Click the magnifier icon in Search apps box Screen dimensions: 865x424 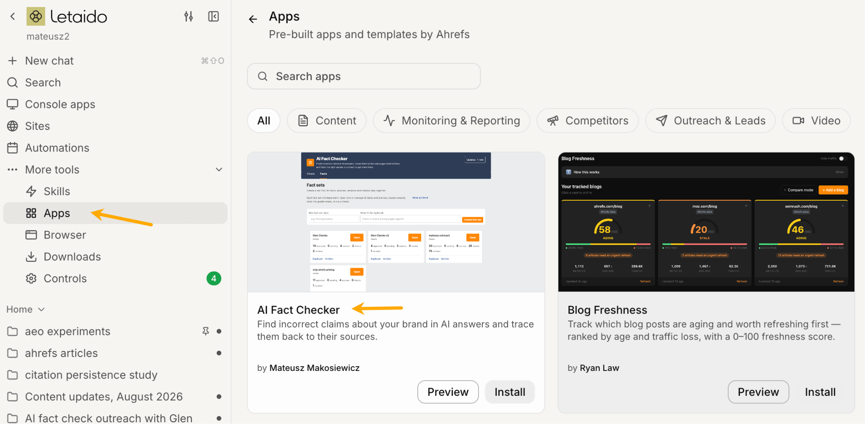263,76
